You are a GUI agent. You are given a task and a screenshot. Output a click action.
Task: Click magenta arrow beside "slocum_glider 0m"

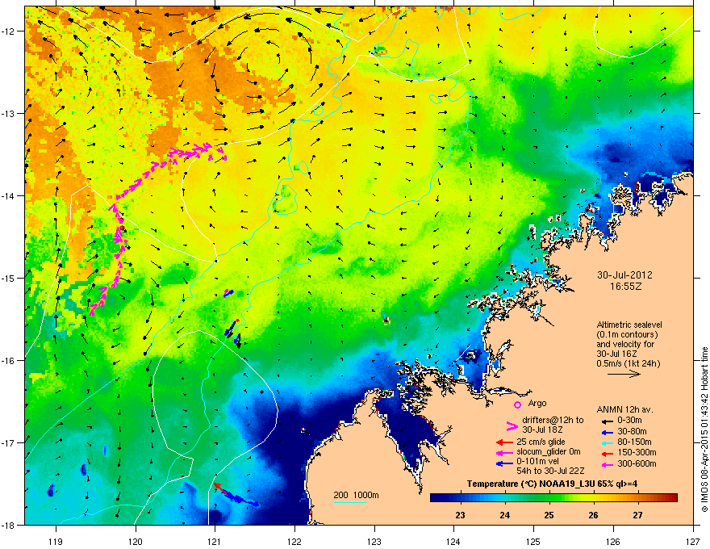pyautogui.click(x=505, y=452)
